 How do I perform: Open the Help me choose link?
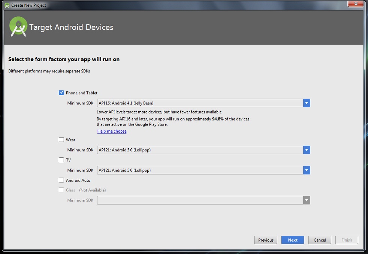click(112, 131)
